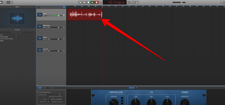
Task: Switch to the EQ tab
Action: 137,88
